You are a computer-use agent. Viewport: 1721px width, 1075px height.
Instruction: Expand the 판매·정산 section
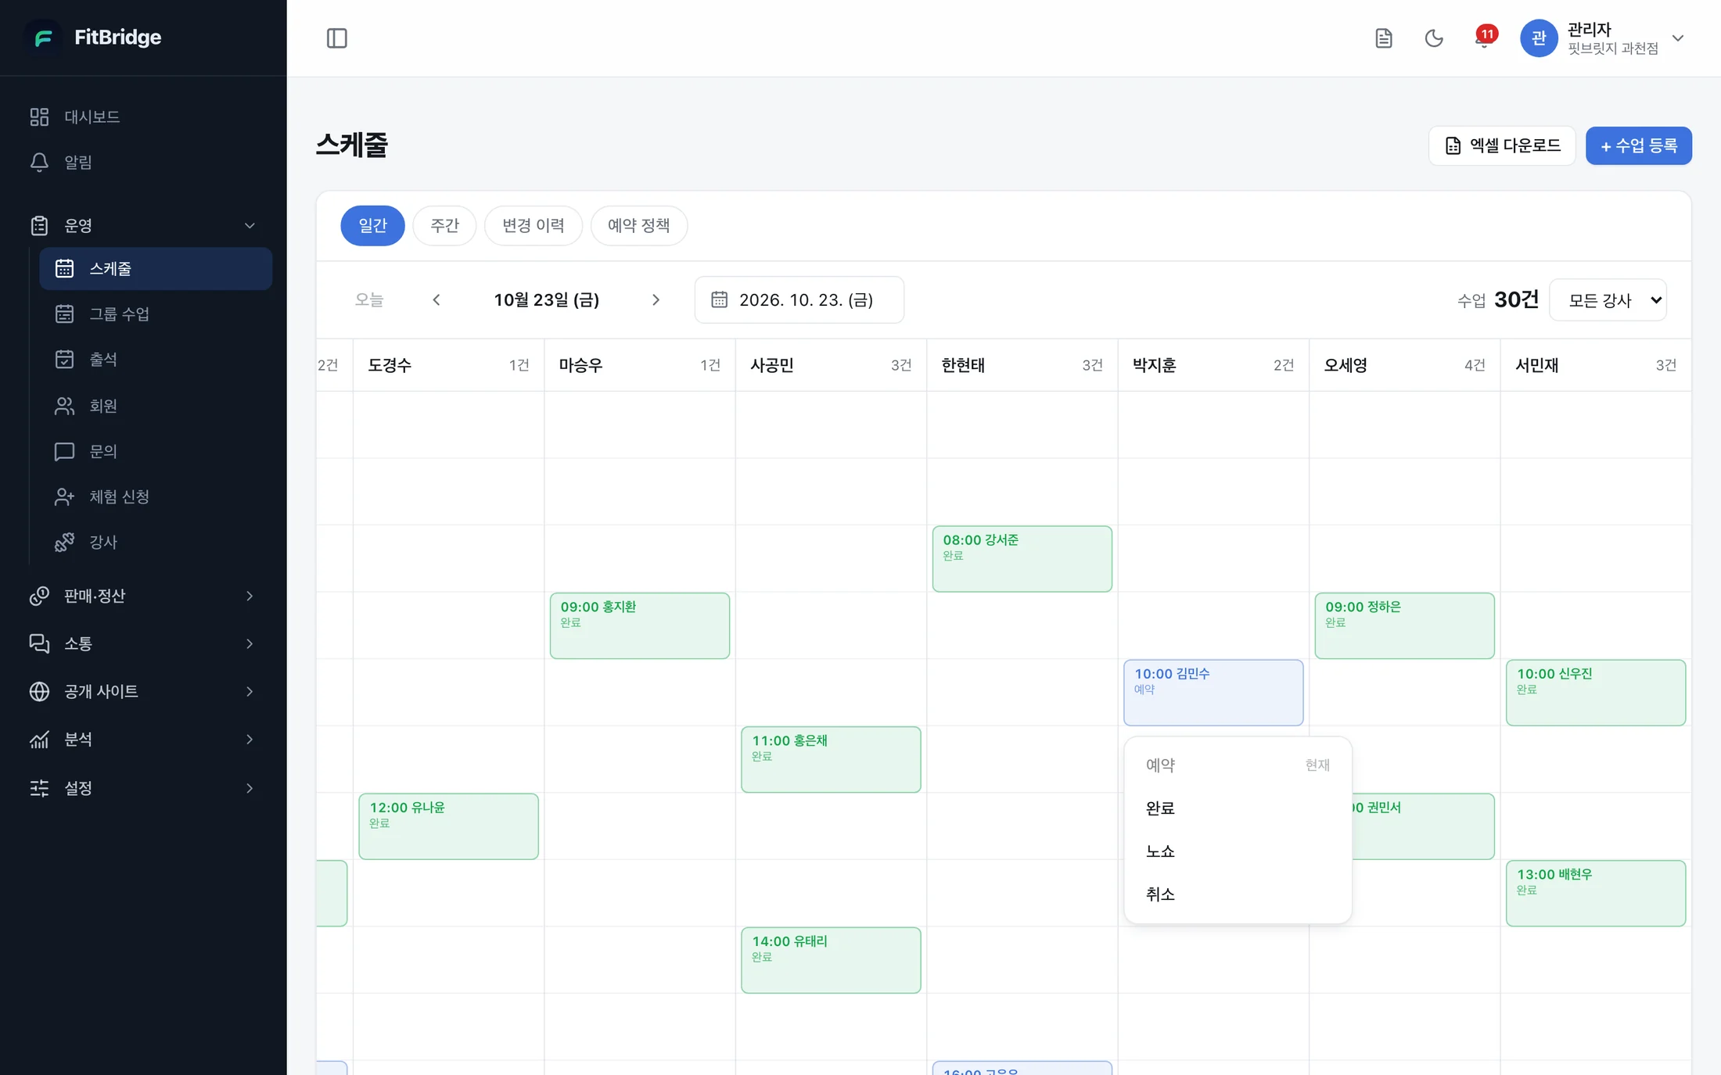point(143,596)
